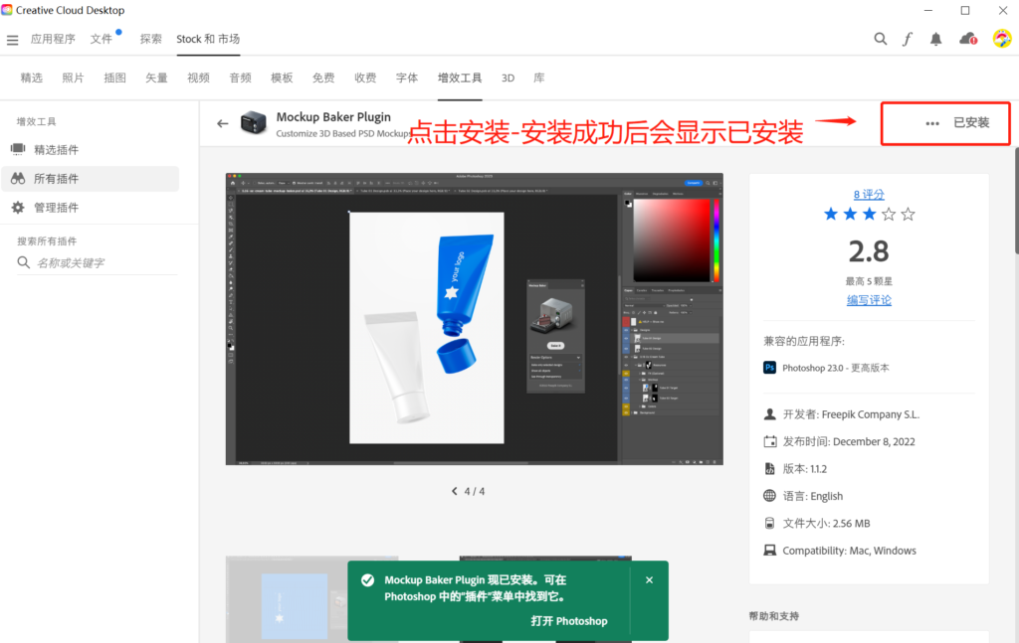This screenshot has height=643, width=1019.
Task: Open the 音频 category
Action: click(240, 78)
